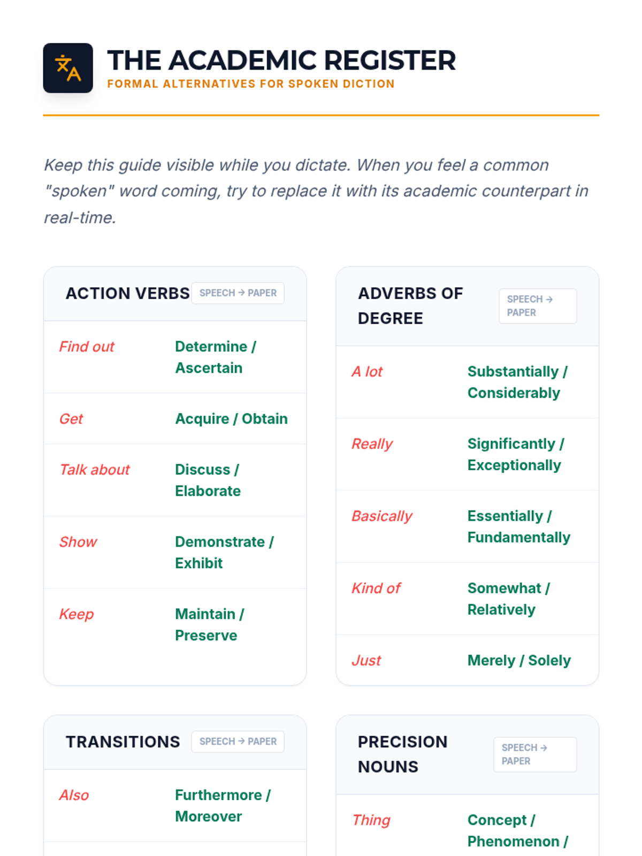Viewport: 642px width, 856px height.
Task: Click the Action Verbs SPEECH → PAPER badge
Action: point(238,293)
